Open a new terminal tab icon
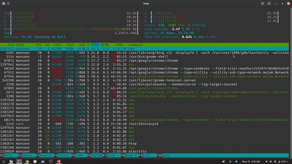The height and width of the screenshot is (164, 292). pyautogui.click(x=4, y=3)
